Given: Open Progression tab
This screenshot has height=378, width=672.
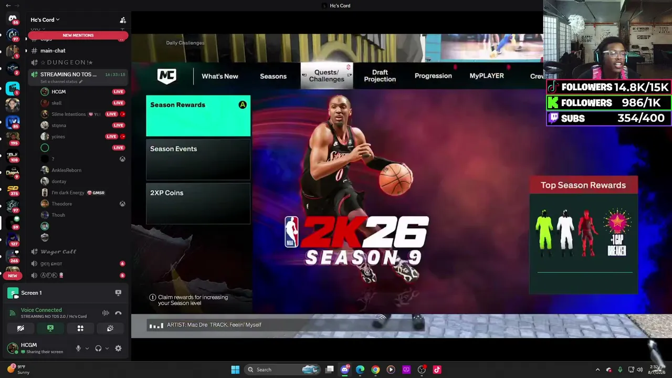Looking at the screenshot, I should 433,76.
